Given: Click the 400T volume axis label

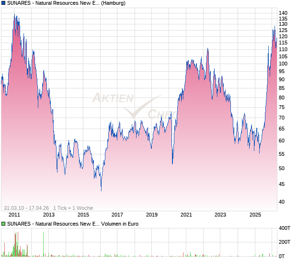Looking at the screenshot, I should point(285,228).
